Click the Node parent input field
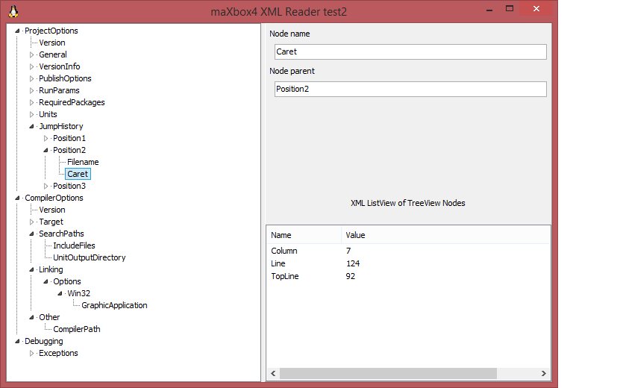 pos(410,89)
